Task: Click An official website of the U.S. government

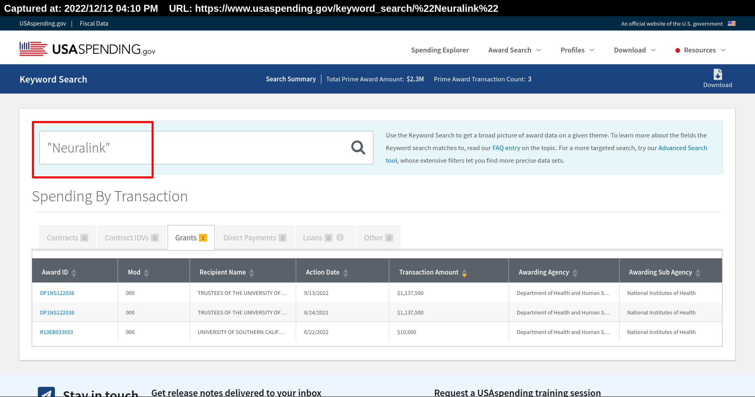Action: click(x=672, y=24)
